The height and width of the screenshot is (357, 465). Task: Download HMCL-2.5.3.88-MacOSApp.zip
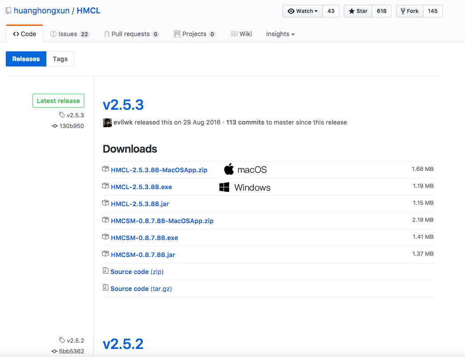click(x=159, y=170)
